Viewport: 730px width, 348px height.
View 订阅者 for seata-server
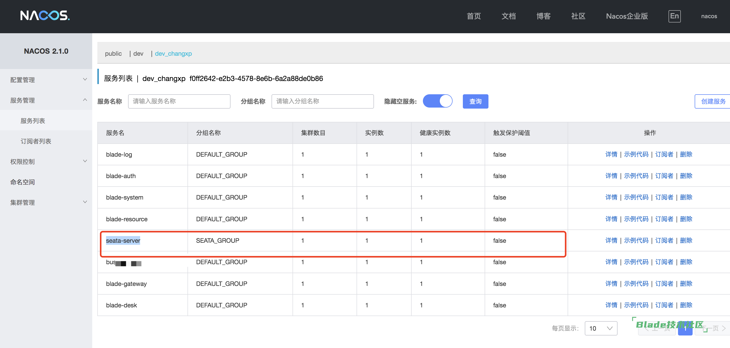(x=664, y=240)
